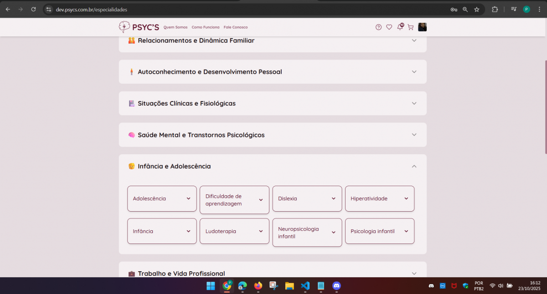This screenshot has height=294, width=547.
Task: Open the Como Funciona link
Action: point(205,27)
